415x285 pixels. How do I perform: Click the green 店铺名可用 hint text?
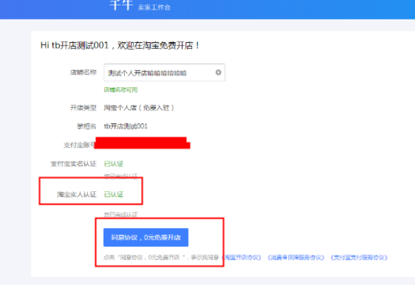coord(120,89)
